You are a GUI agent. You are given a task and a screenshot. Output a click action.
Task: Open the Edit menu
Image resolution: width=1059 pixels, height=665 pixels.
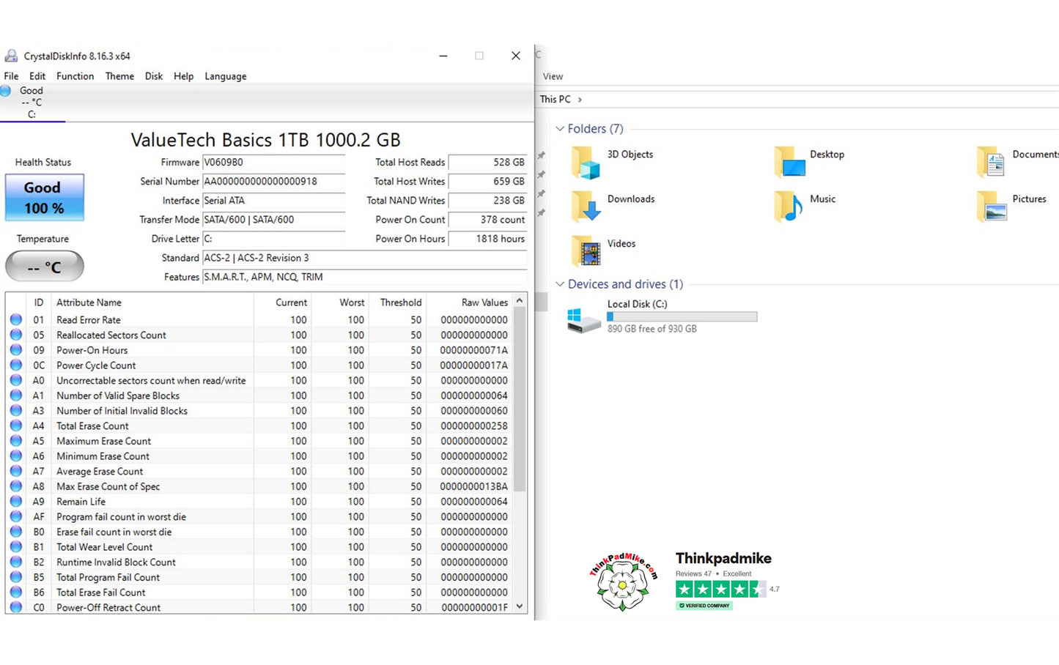[x=37, y=76]
